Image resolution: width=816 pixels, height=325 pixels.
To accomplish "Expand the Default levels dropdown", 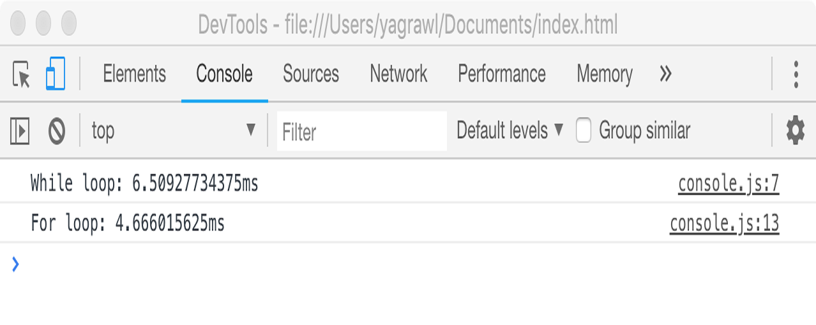I will point(510,131).
